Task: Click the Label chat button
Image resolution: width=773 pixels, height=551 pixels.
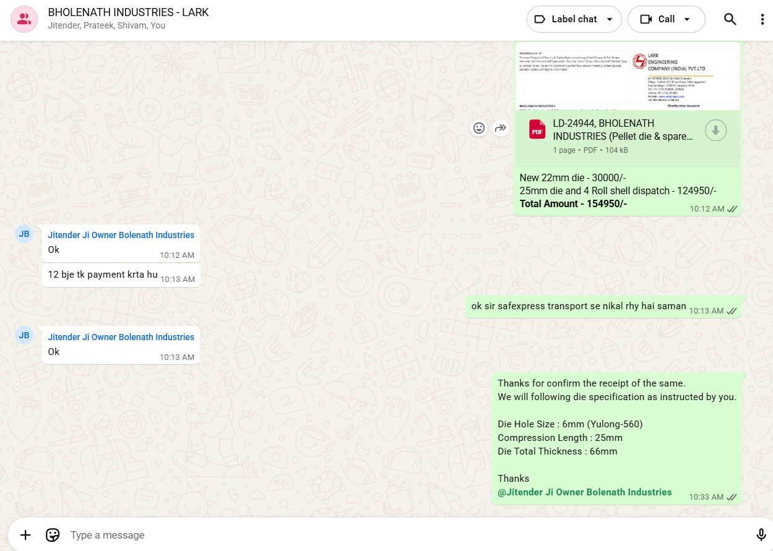Action: (566, 19)
